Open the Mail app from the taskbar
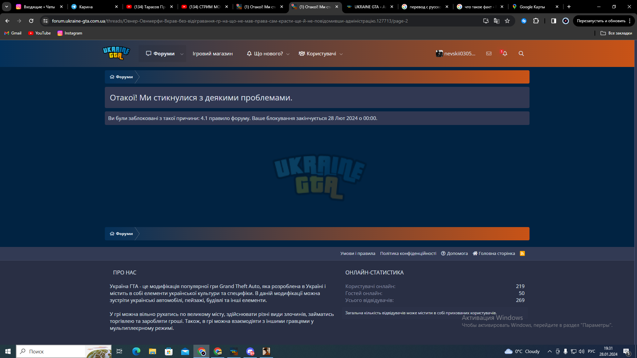The image size is (637, 358). coord(185,351)
